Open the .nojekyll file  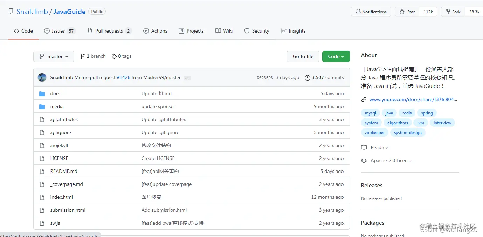[60, 145]
